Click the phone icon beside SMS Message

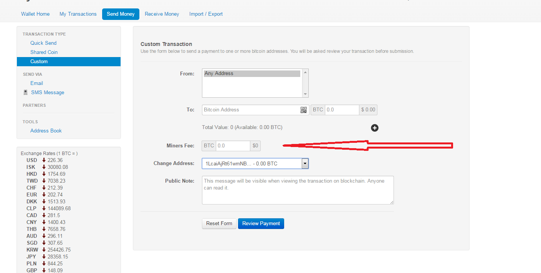25,92
